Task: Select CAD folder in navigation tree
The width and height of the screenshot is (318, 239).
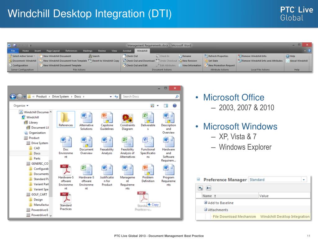Action: click(x=34, y=148)
